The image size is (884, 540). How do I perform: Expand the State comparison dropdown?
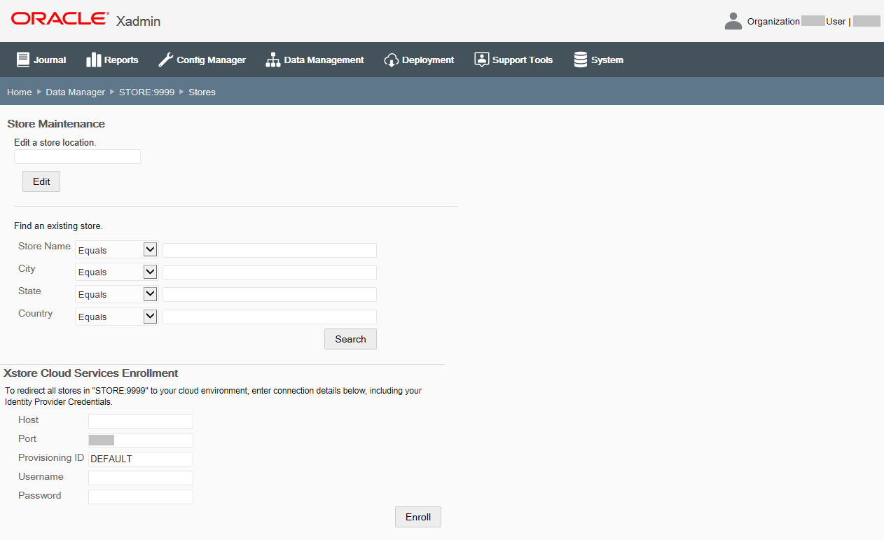[x=116, y=293]
